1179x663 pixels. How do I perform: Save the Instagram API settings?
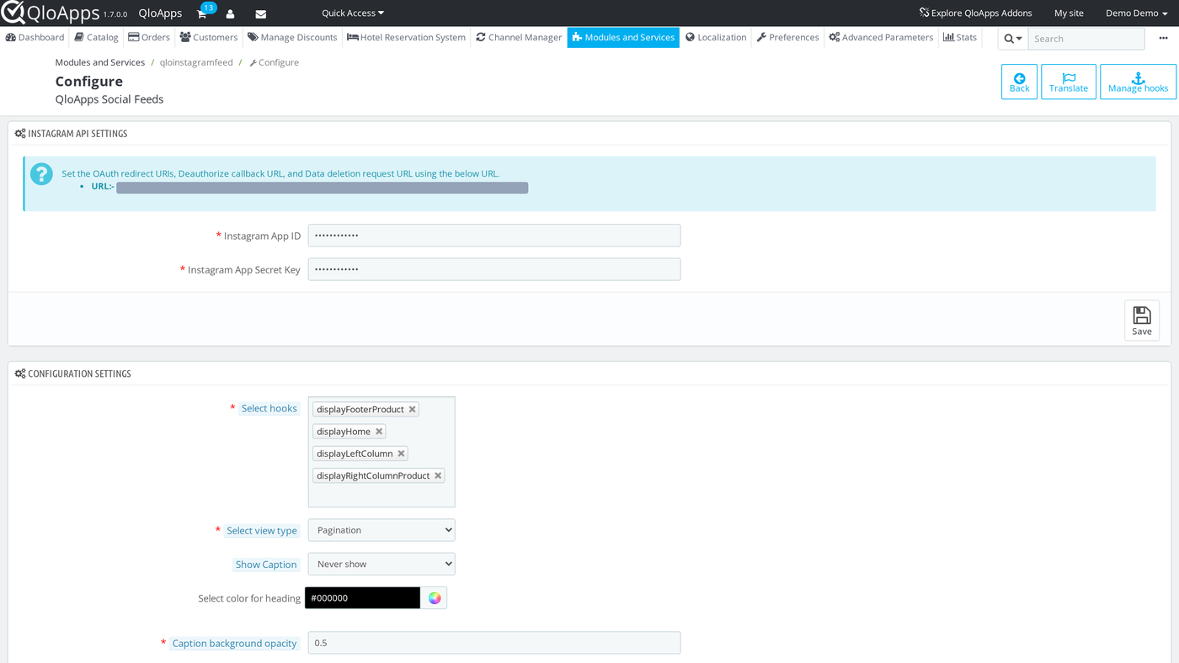(1142, 321)
